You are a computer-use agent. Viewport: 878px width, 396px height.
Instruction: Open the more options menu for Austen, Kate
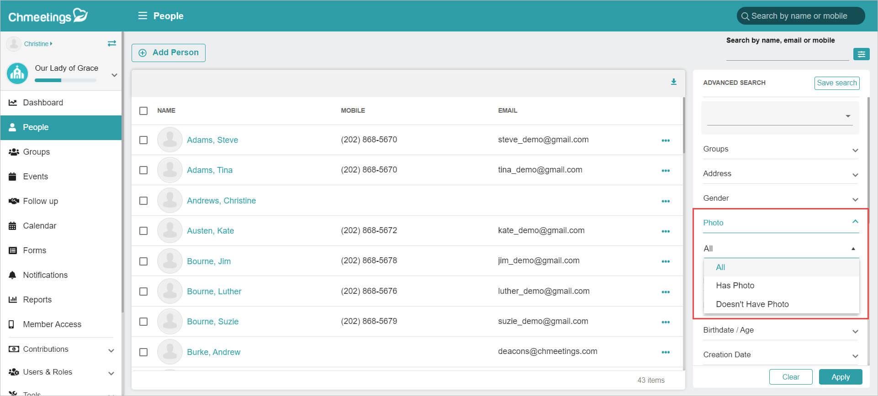(x=666, y=231)
